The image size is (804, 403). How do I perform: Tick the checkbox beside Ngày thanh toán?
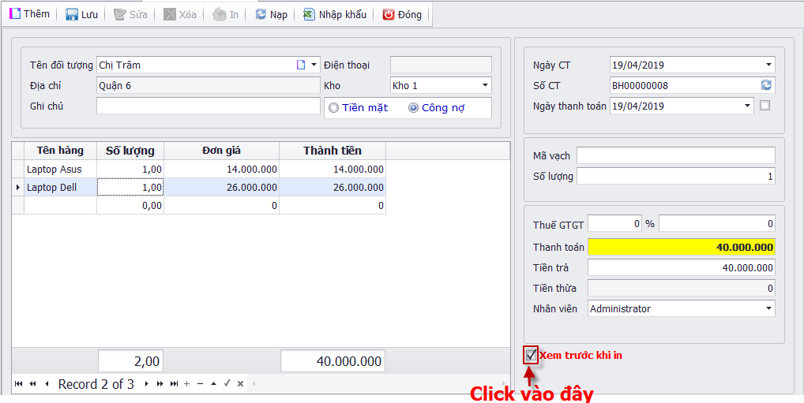(765, 106)
